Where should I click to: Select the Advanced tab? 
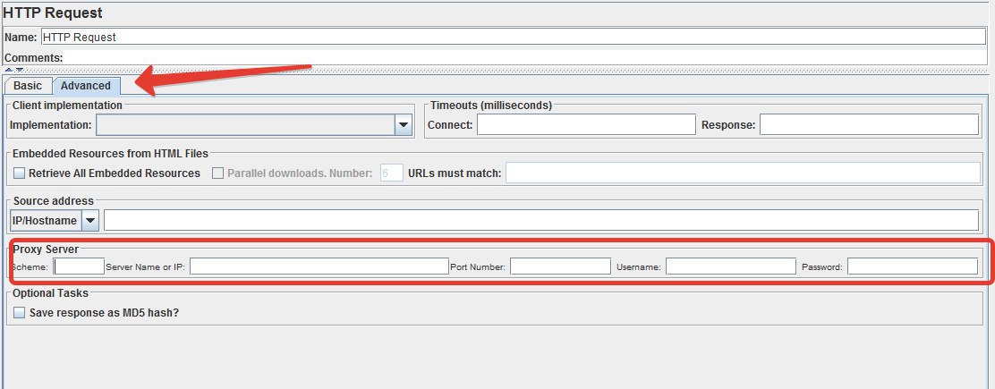pos(86,86)
